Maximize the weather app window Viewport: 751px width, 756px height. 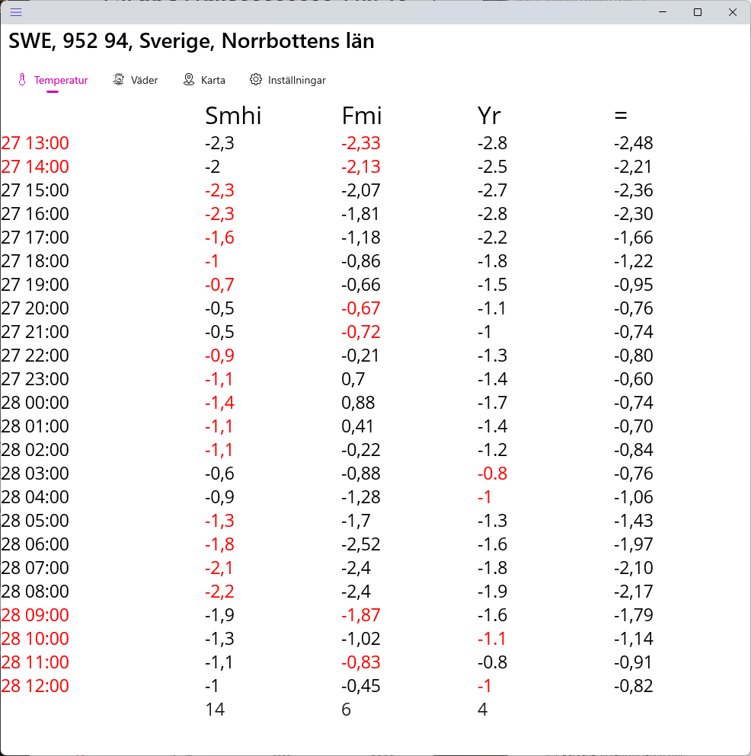coord(698,12)
